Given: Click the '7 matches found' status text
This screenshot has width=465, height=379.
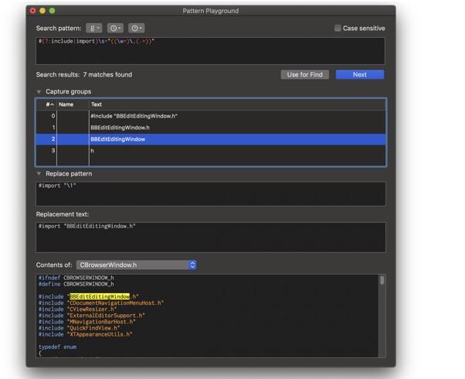Looking at the screenshot, I should [107, 74].
